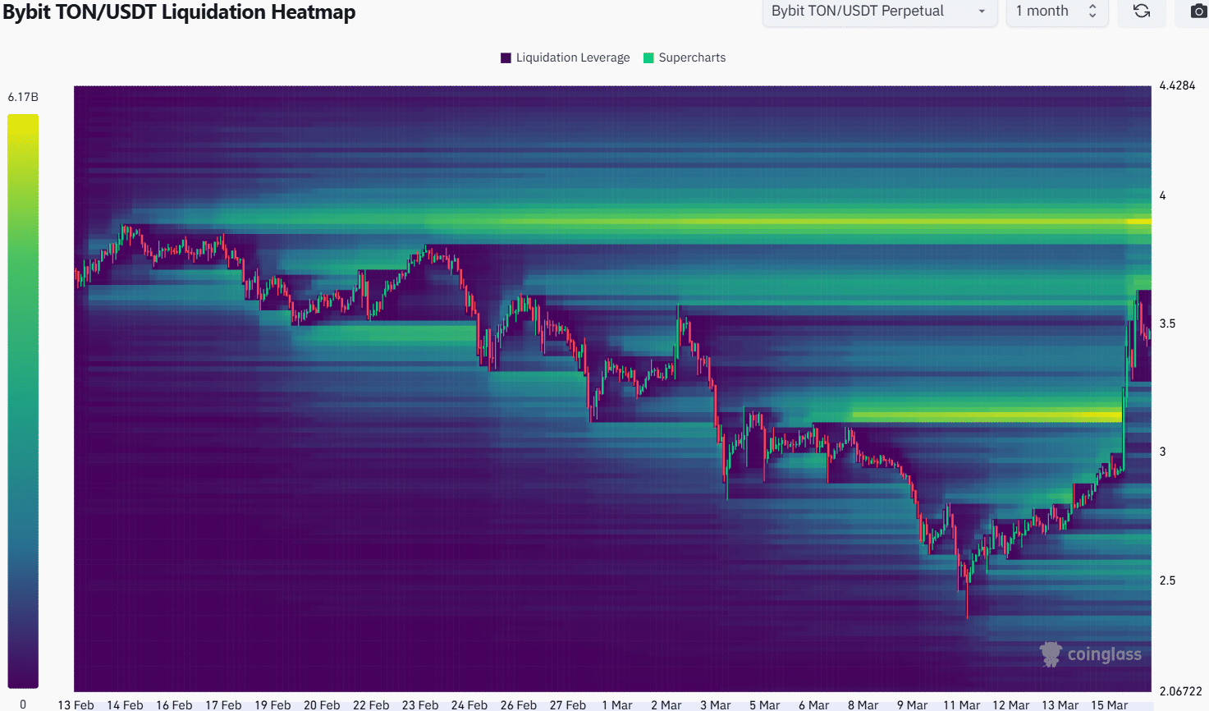
Task: Click the 26 Feb date axis label
Action: click(519, 704)
